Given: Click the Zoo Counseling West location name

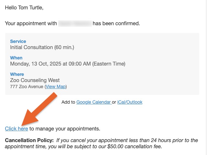Looking at the screenshot, I should pyautogui.click(x=35, y=80).
